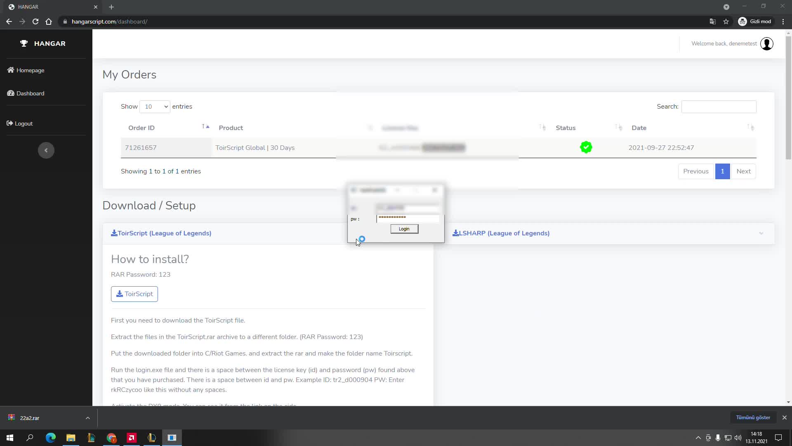Sort the table by Order ID

pyautogui.click(x=141, y=128)
